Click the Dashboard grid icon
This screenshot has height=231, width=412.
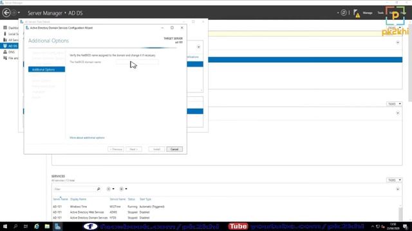click(x=5, y=28)
